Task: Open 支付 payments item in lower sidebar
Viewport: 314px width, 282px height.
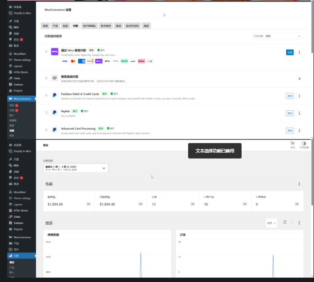Action: [14, 249]
